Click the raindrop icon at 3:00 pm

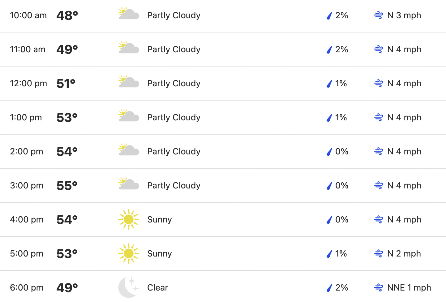[x=329, y=186]
